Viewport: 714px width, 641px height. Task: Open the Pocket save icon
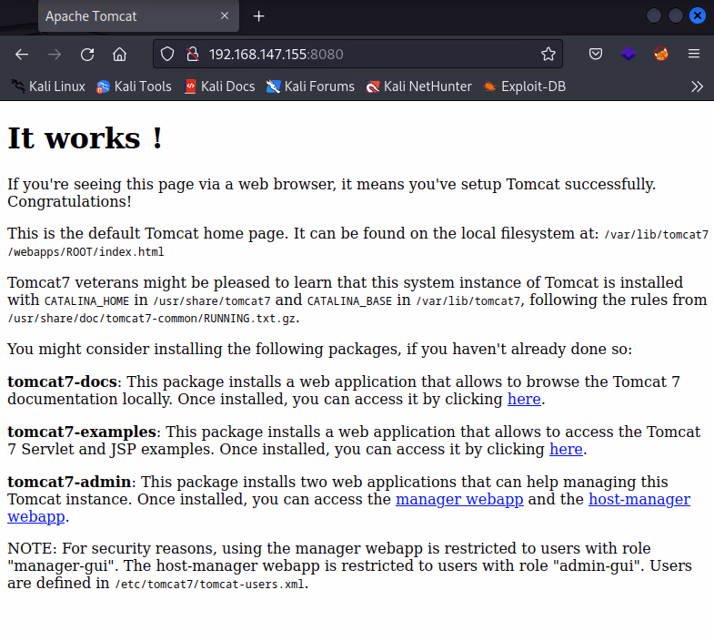[595, 55]
